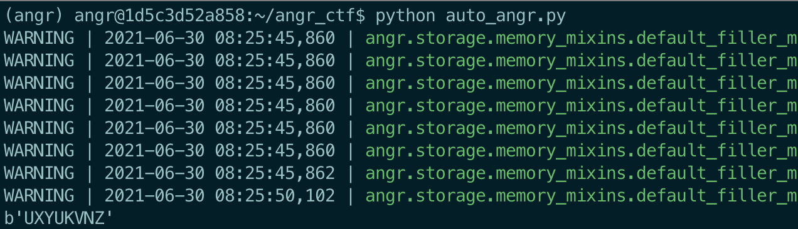The image size is (798, 229).
Task: Click timestamp 08:25:50,102 in last warning
Action: [x=275, y=196]
